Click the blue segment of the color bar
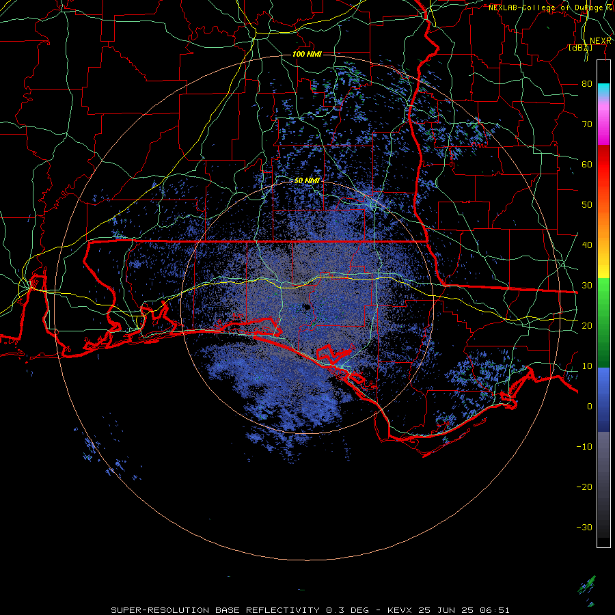 603,399
